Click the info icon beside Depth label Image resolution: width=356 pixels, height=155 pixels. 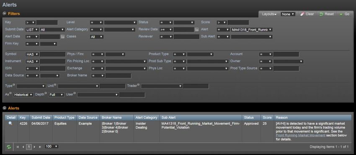[x=46, y=93]
